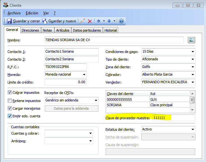Toggle the Cargar moratorios checkbox
This screenshot has width=206, height=162.
pos(10,108)
